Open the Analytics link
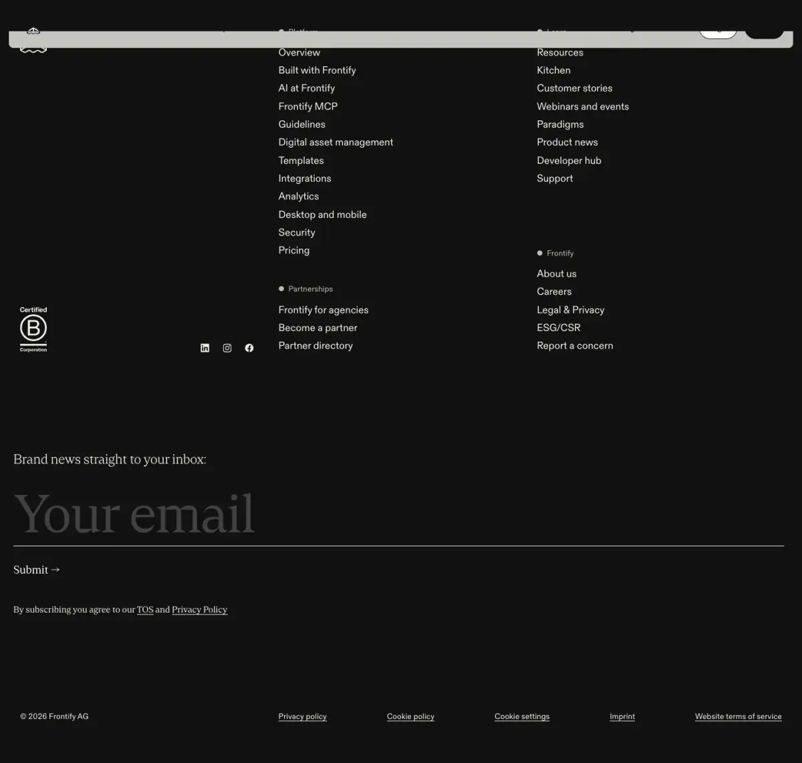 tap(299, 197)
